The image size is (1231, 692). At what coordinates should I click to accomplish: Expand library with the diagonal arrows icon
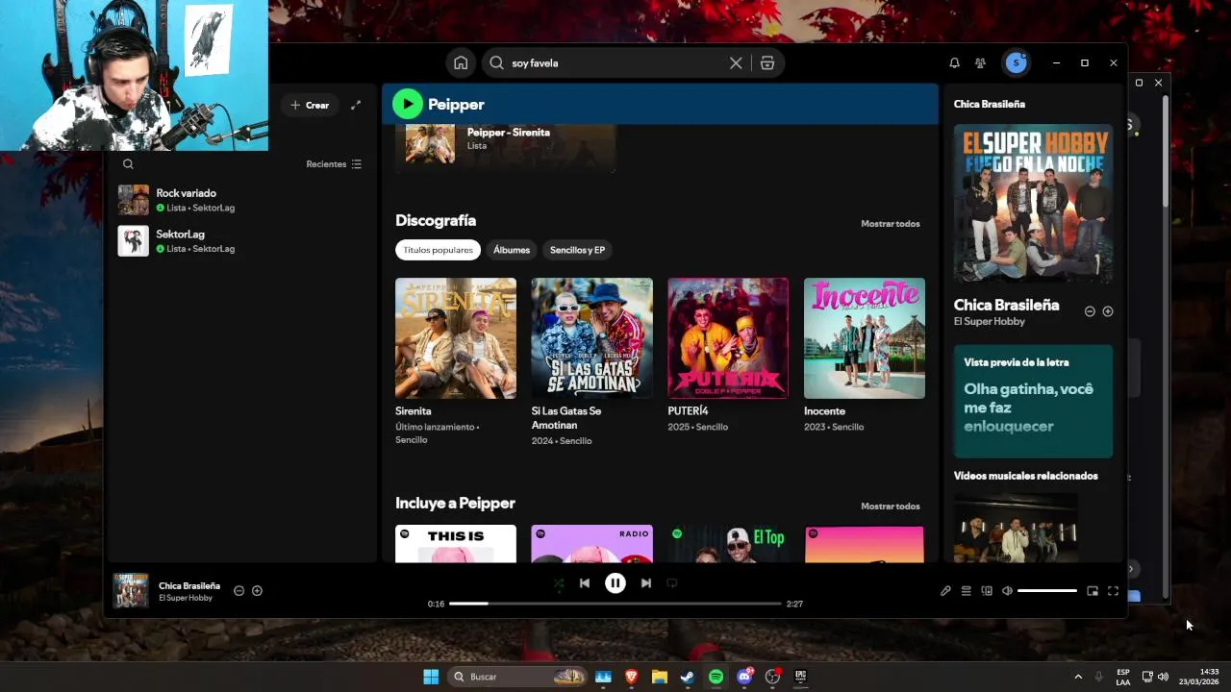[356, 105]
